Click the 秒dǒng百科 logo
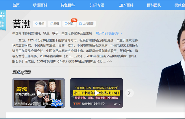Viewport: 185px width, 119px height. (x=22, y=72)
